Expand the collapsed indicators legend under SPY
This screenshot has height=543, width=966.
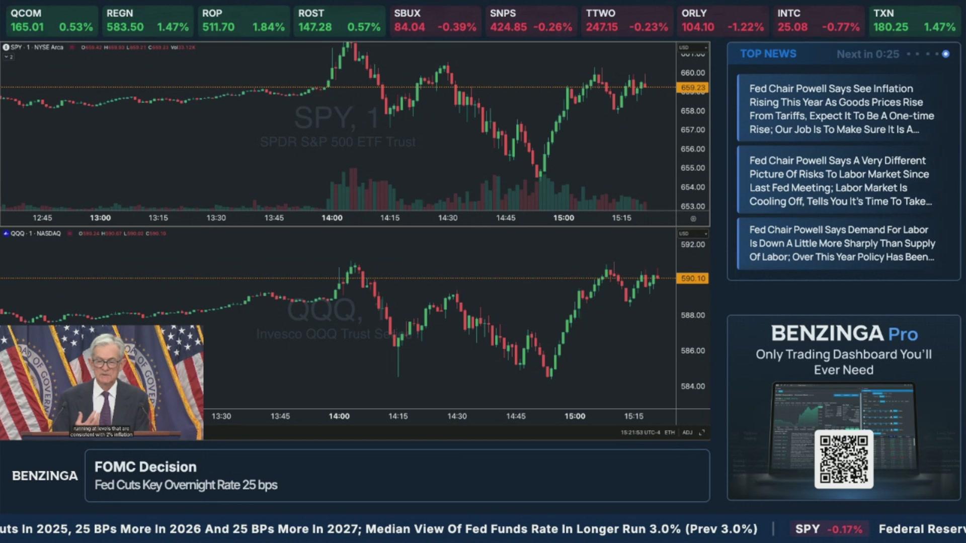click(9, 57)
